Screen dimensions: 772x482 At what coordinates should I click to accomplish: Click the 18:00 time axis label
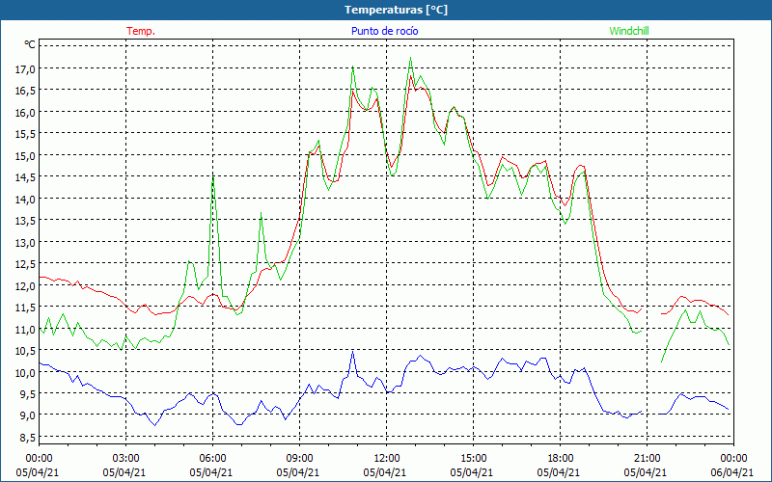pyautogui.click(x=561, y=459)
